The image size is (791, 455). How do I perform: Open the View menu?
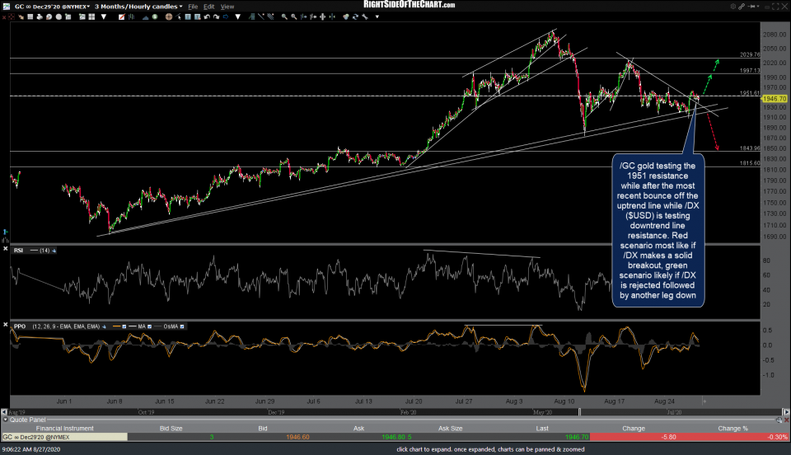pyautogui.click(x=227, y=6)
